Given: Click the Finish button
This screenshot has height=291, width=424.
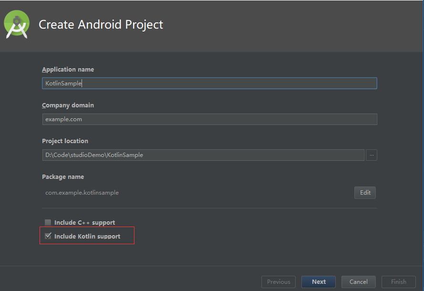Looking at the screenshot, I should click(x=399, y=282).
